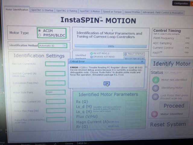Click the Chrome taskbar item
The image size is (193, 145).
pos(69,143)
